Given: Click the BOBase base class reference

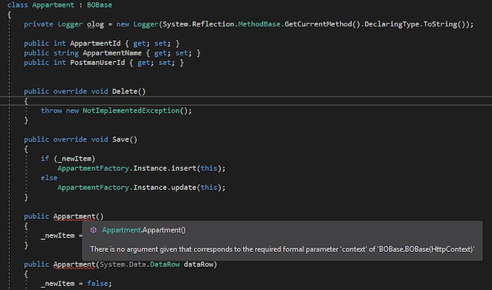Looking at the screenshot, I should (x=99, y=5).
